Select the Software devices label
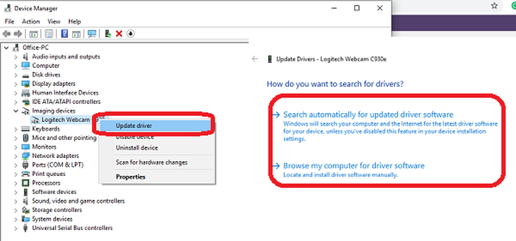This screenshot has height=241, width=516. tap(54, 192)
